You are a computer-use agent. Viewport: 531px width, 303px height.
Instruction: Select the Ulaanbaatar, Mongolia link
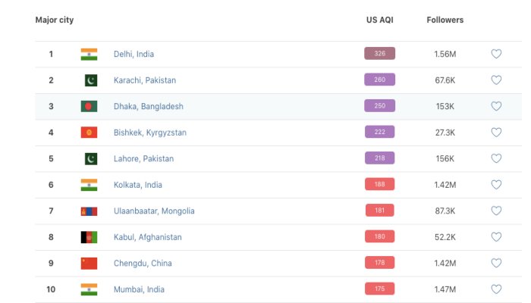(x=154, y=211)
